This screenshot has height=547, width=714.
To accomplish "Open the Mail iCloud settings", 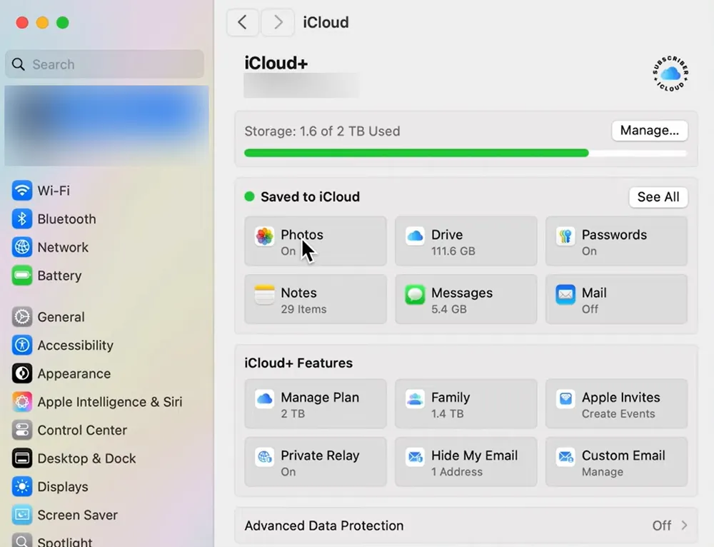I will [615, 299].
